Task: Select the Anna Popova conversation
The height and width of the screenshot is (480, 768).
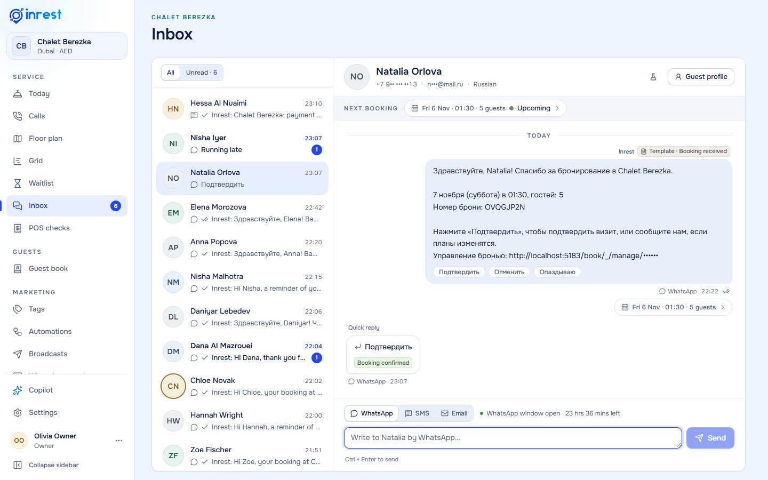Action: click(x=242, y=247)
